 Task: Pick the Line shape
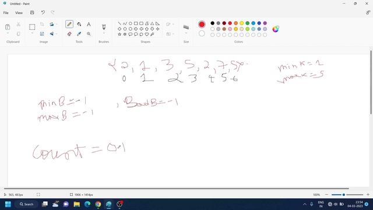119,23
